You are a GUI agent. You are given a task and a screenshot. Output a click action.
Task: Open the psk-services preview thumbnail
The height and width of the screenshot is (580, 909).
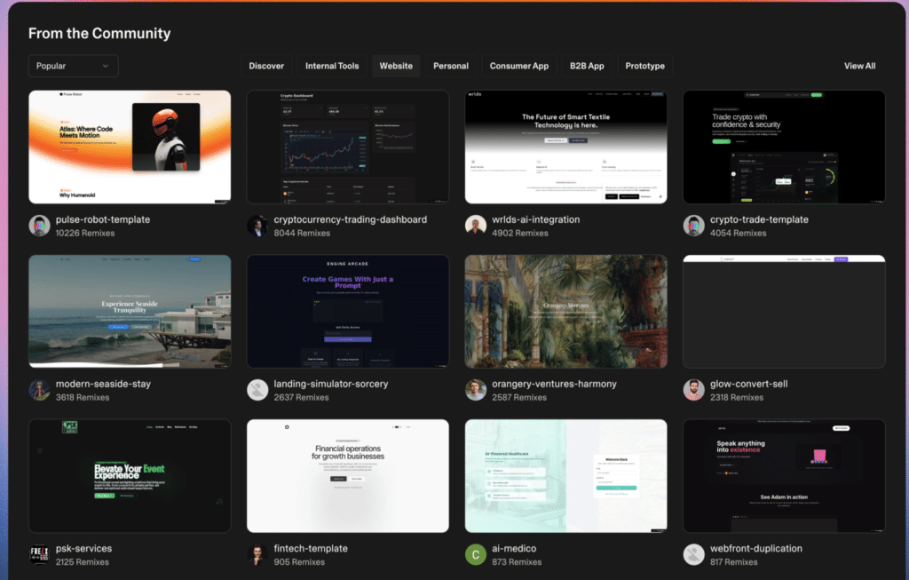tap(130, 476)
